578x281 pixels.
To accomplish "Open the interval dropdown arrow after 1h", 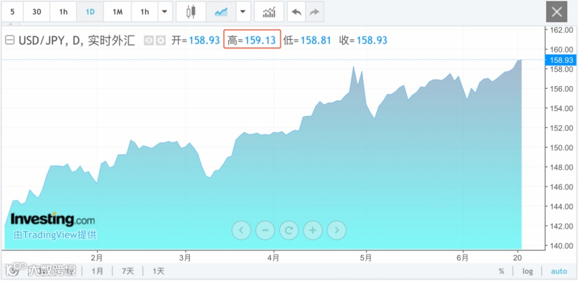I will point(165,12).
